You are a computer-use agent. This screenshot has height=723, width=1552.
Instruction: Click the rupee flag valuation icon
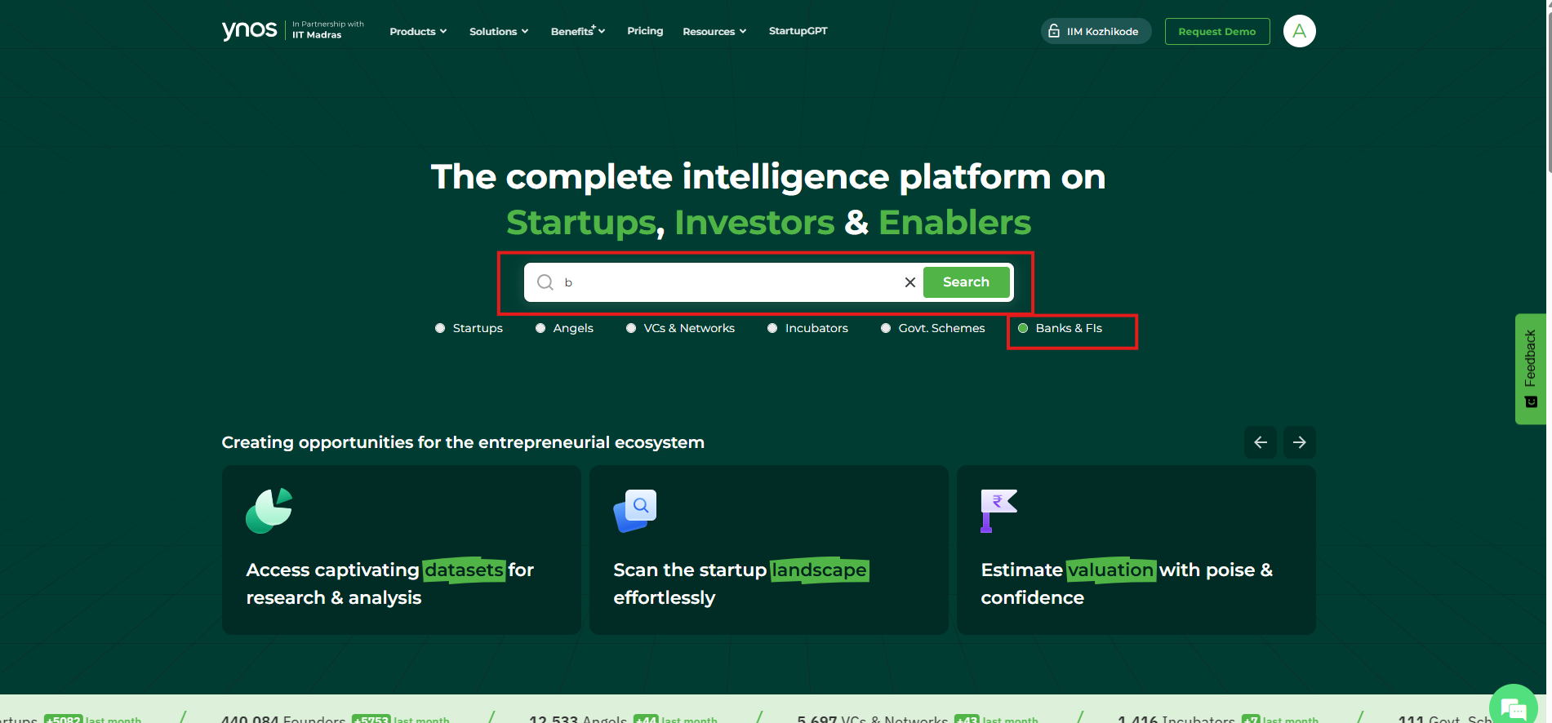coord(998,511)
